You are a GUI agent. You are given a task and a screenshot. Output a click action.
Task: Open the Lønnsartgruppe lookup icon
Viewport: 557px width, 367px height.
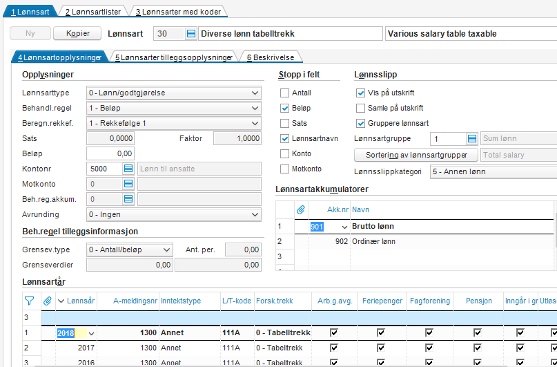(x=471, y=138)
